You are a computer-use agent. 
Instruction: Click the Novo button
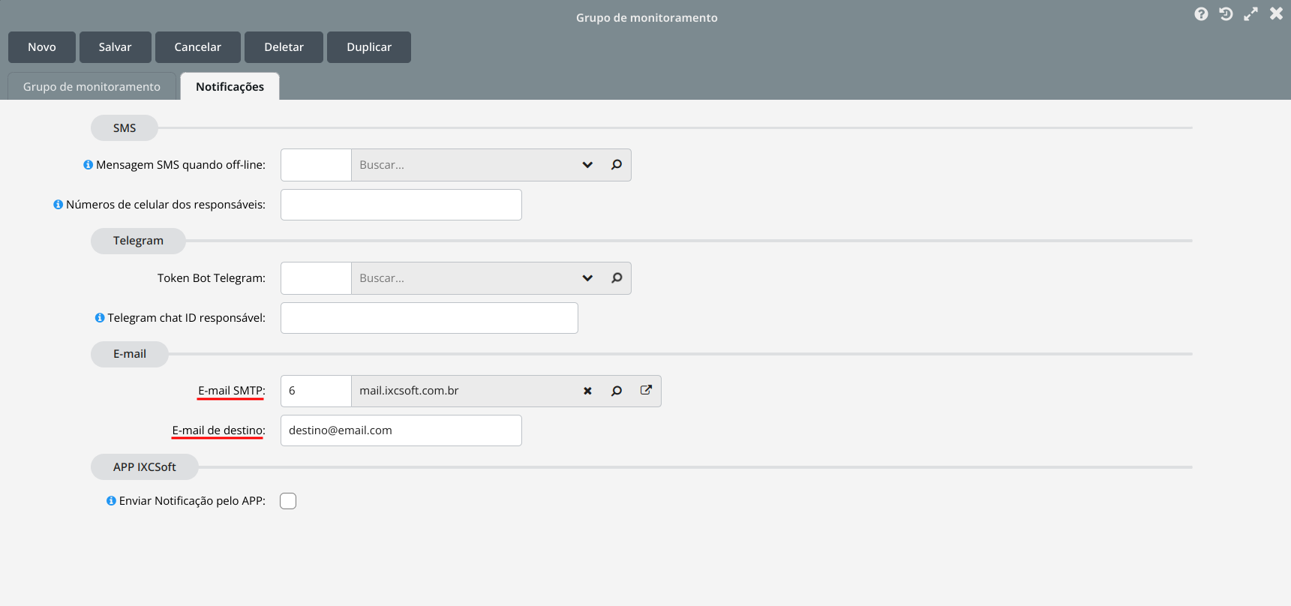coord(42,47)
